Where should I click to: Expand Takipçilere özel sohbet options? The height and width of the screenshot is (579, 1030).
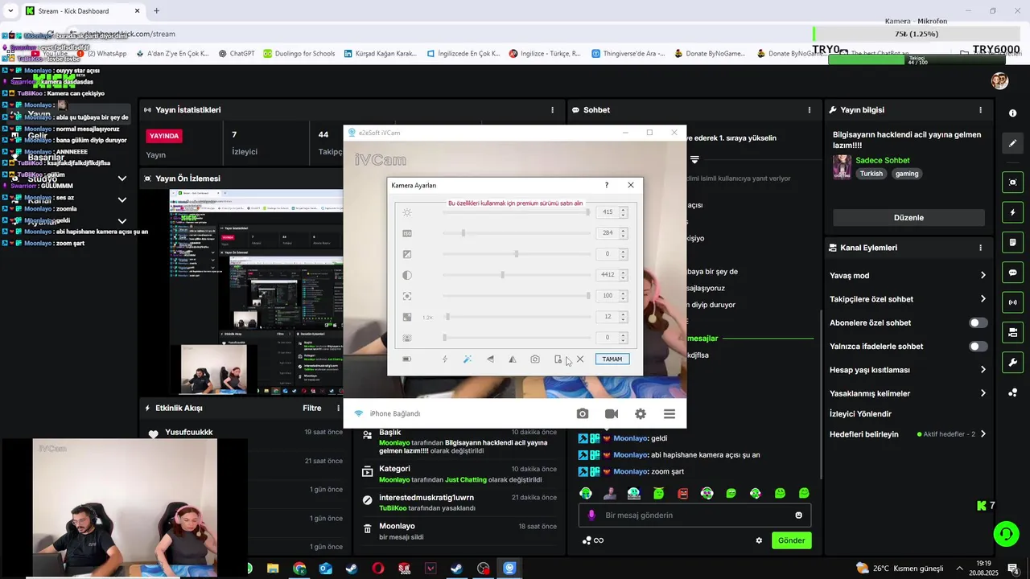(x=908, y=299)
